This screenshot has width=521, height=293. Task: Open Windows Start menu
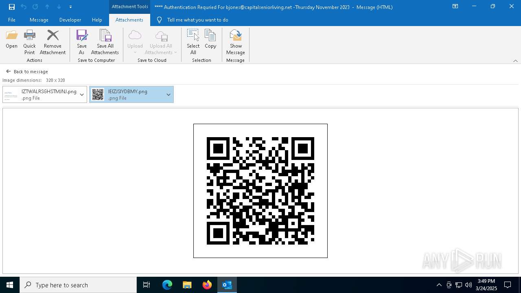10,285
